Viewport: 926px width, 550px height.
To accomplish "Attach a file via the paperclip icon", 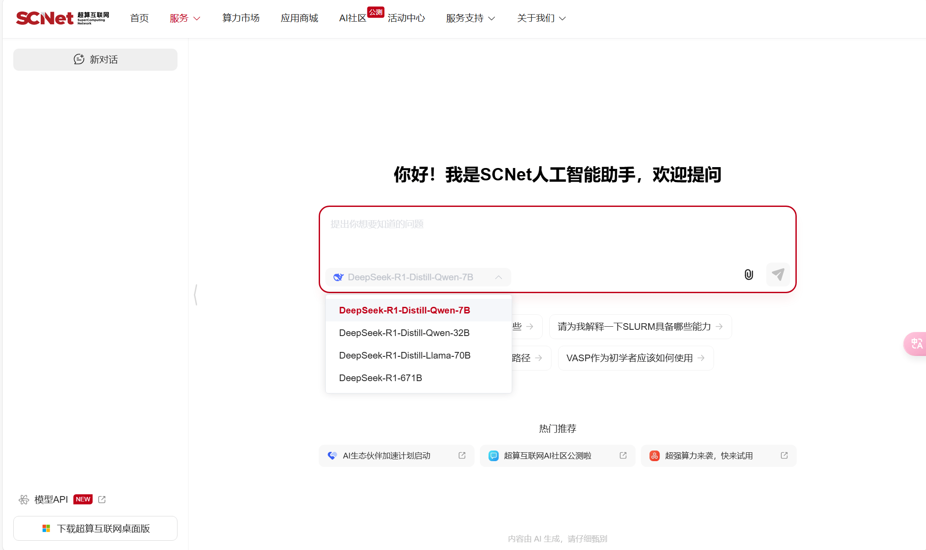I will click(749, 275).
